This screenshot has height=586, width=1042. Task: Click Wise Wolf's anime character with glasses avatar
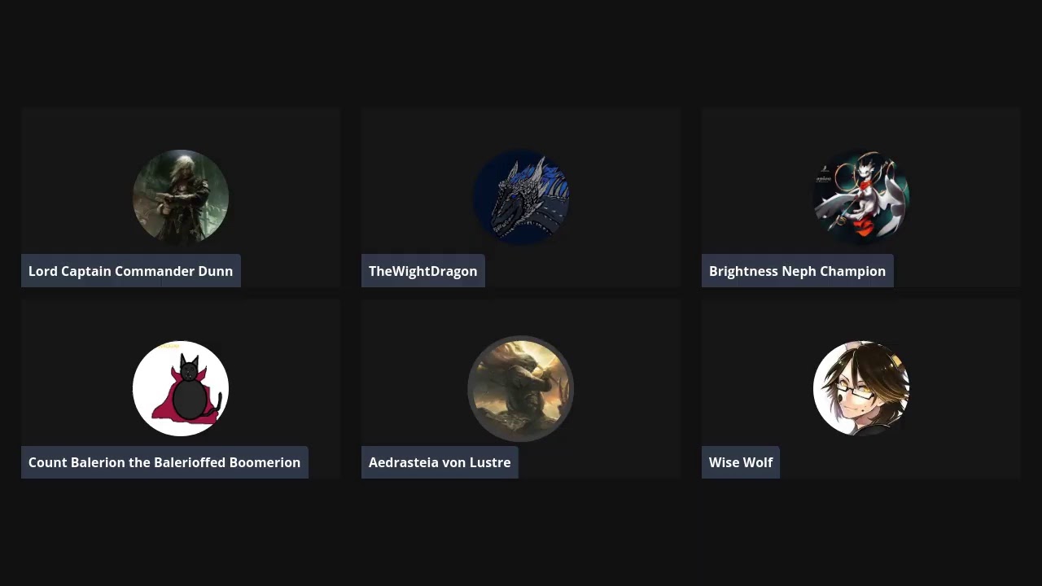click(861, 388)
